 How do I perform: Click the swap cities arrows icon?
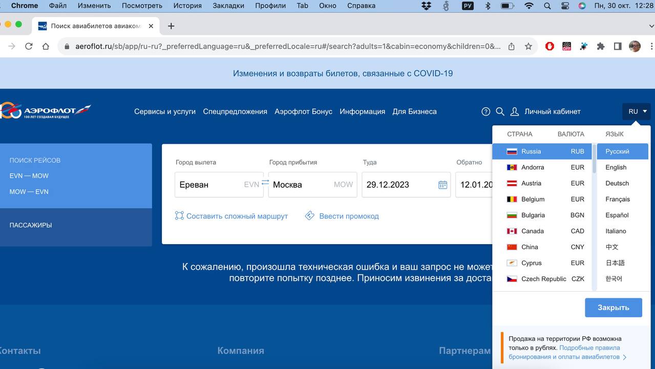tap(265, 183)
